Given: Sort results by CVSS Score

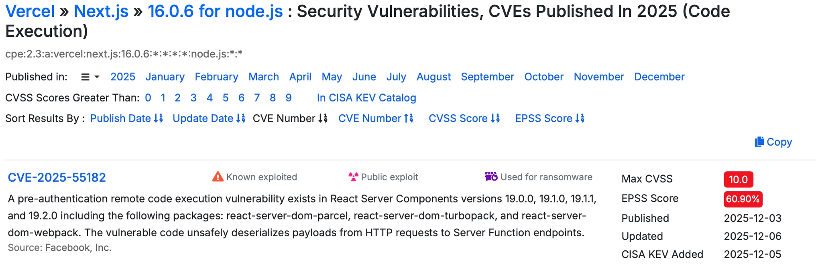Looking at the screenshot, I should 464,118.
